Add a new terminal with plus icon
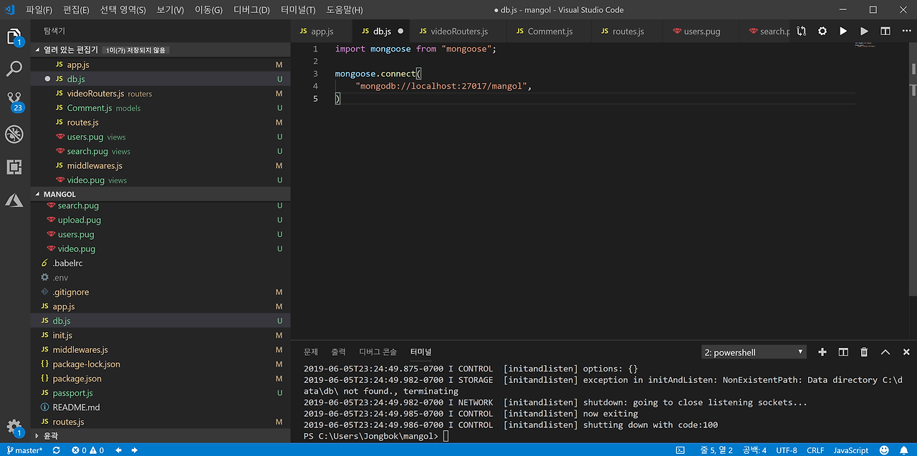Screen dimensions: 917x456 tap(822, 352)
